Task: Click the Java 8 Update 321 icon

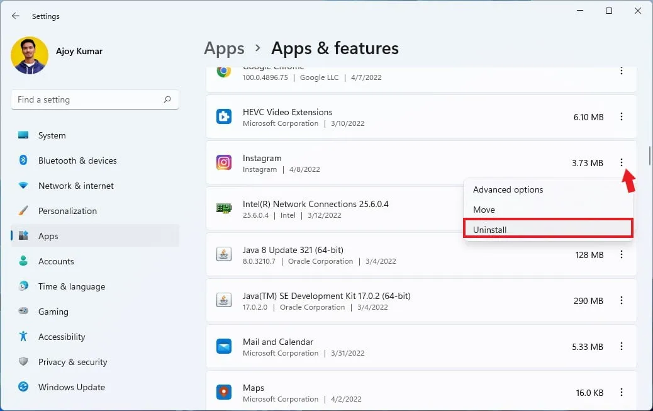Action: click(224, 255)
